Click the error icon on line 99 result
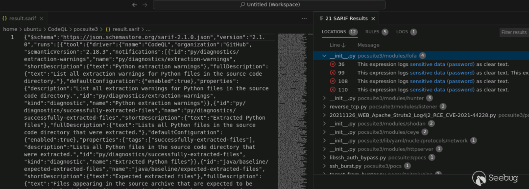 [333, 73]
